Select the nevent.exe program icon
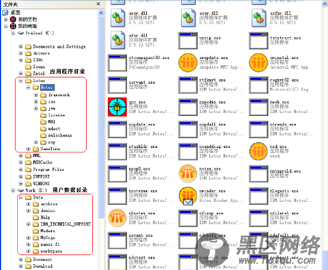 117,241
